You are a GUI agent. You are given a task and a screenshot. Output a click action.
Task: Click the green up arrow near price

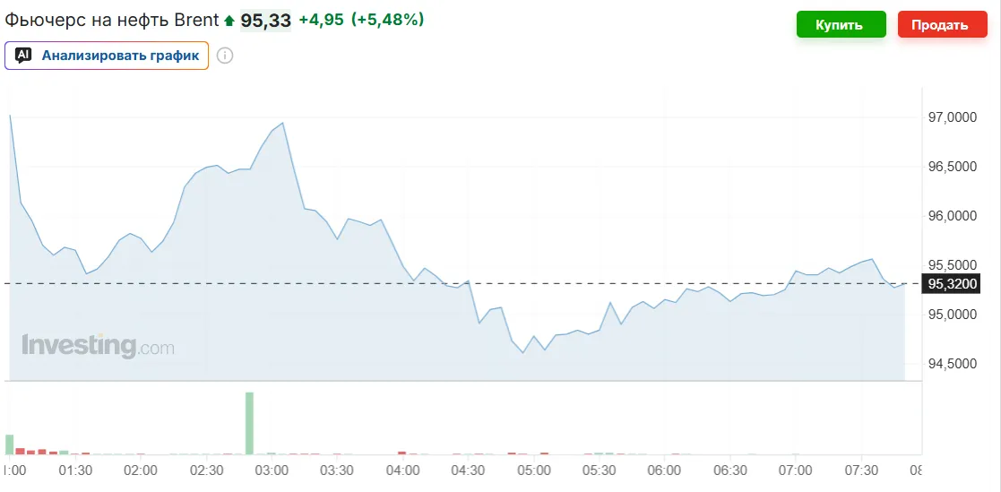point(230,21)
